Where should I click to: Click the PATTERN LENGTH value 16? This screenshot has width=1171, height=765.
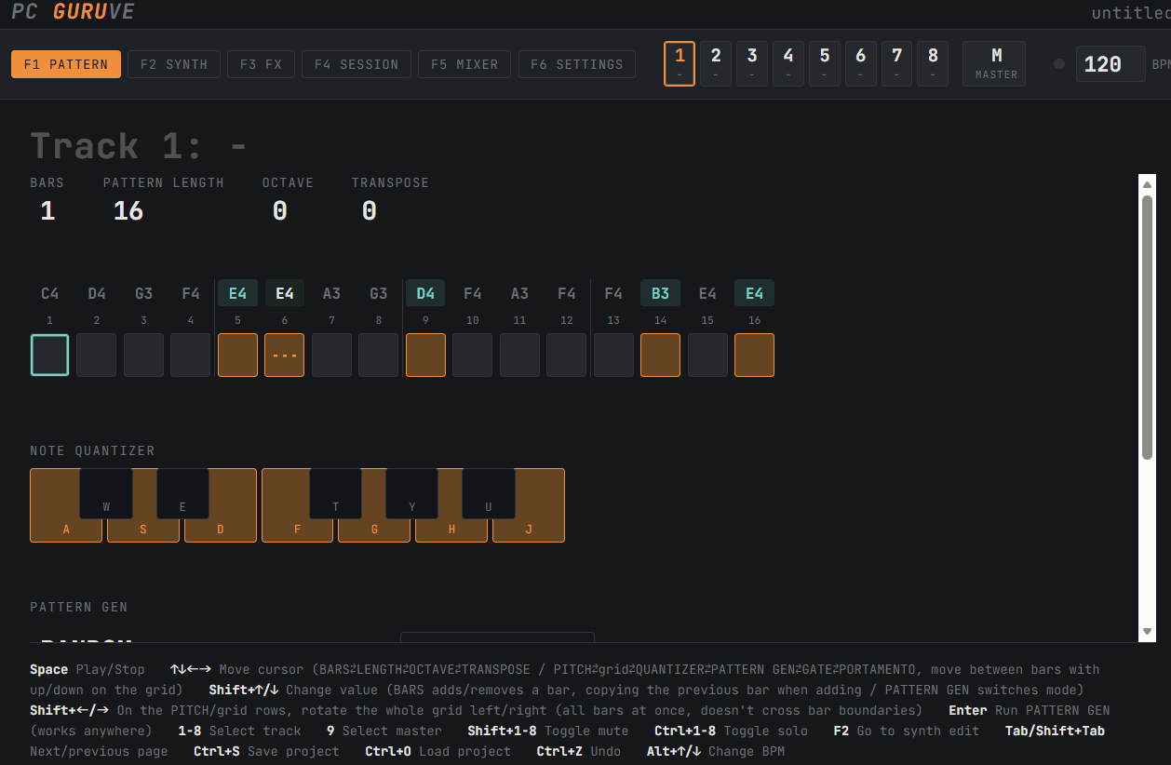click(x=128, y=211)
